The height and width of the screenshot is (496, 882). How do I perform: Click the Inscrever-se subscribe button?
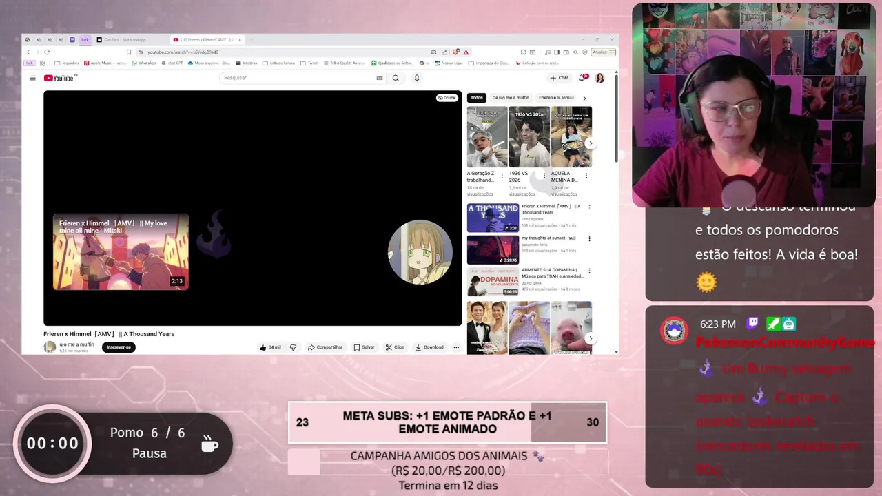[119, 347]
